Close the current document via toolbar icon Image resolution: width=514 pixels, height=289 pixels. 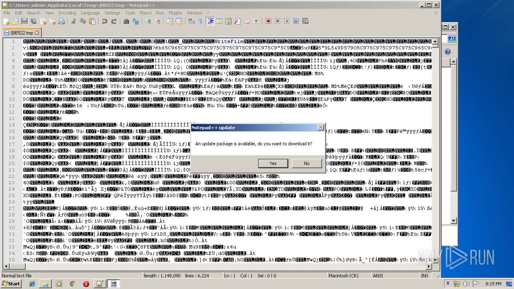pos(43,21)
